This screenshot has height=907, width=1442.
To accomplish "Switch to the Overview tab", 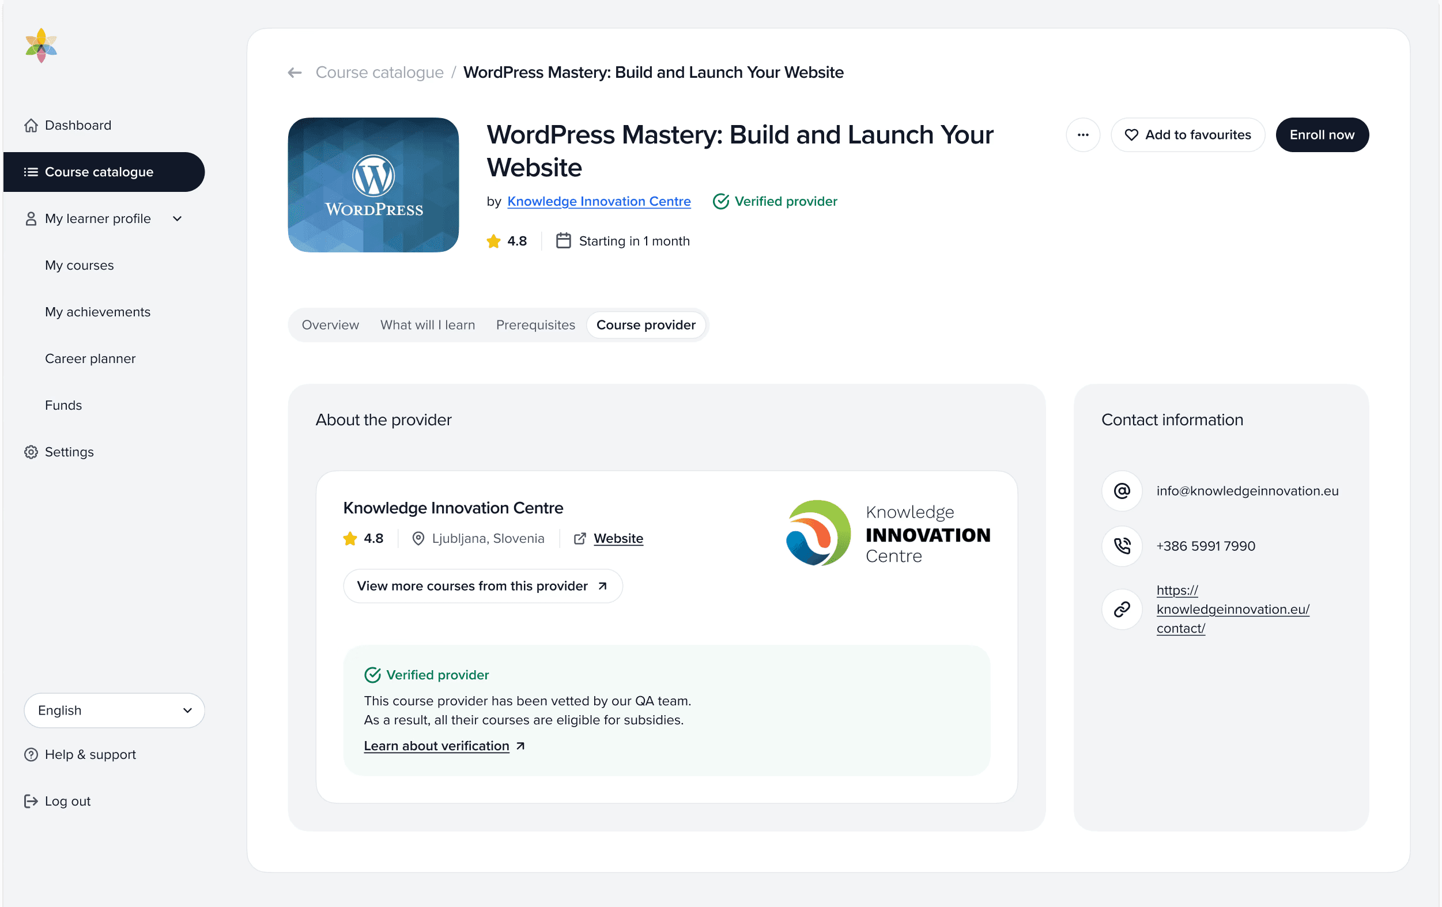I will pos(330,325).
